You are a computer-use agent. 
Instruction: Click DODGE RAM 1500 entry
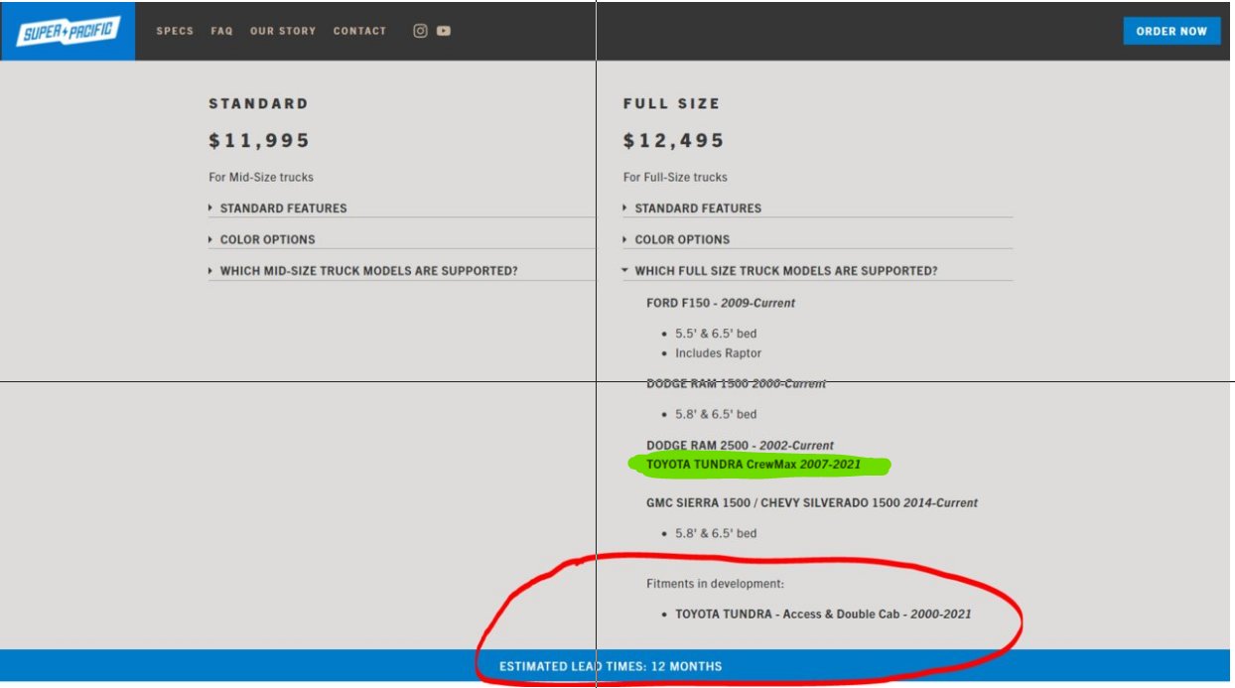(x=736, y=383)
